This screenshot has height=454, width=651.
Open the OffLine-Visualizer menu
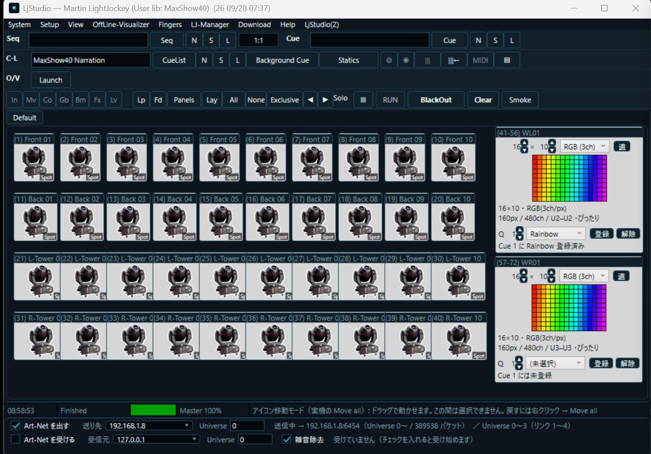pyautogui.click(x=121, y=25)
